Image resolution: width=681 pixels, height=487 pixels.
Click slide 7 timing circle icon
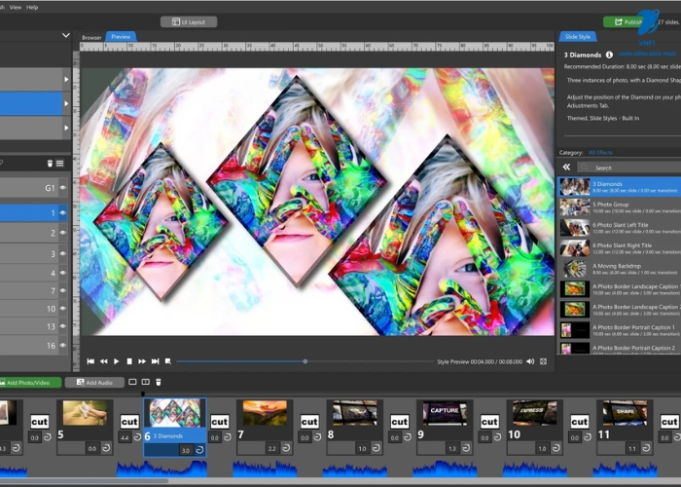pyautogui.click(x=286, y=448)
